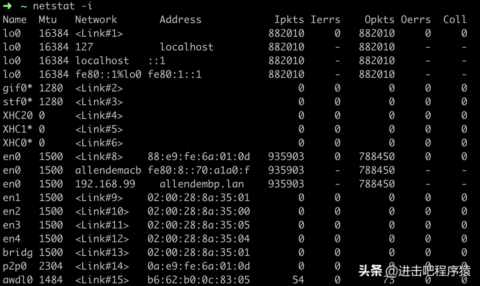Click the fe80::1%lo0 network entry
The height and width of the screenshot is (286, 480).
108,74
